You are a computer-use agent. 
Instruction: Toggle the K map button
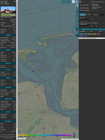click(x=77, y=17)
